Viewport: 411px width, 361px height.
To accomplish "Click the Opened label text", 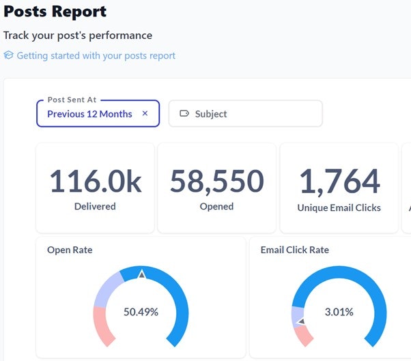I will (216, 206).
